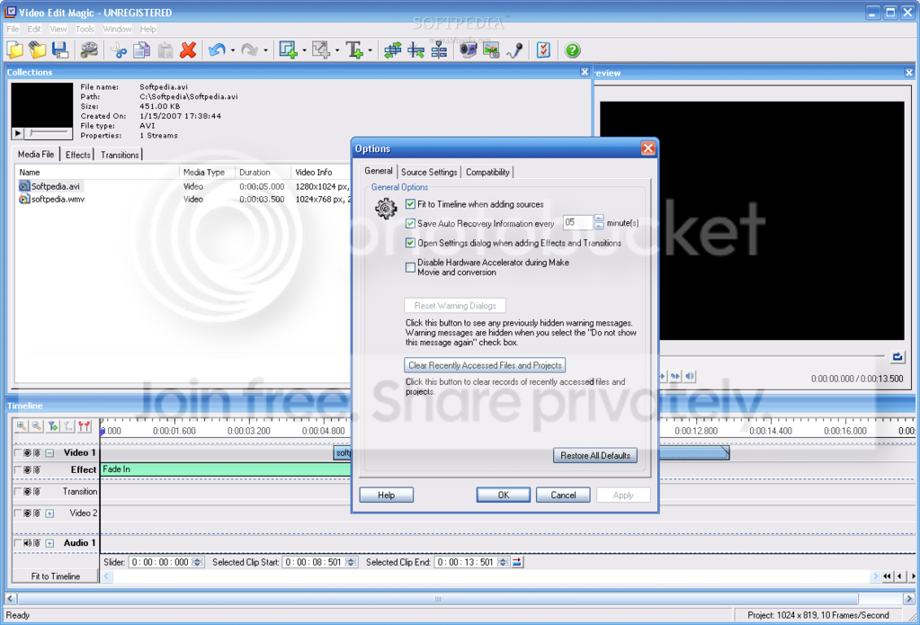The width and height of the screenshot is (920, 625).
Task: Click the auto recovery minutes spinner arrows
Action: point(598,222)
